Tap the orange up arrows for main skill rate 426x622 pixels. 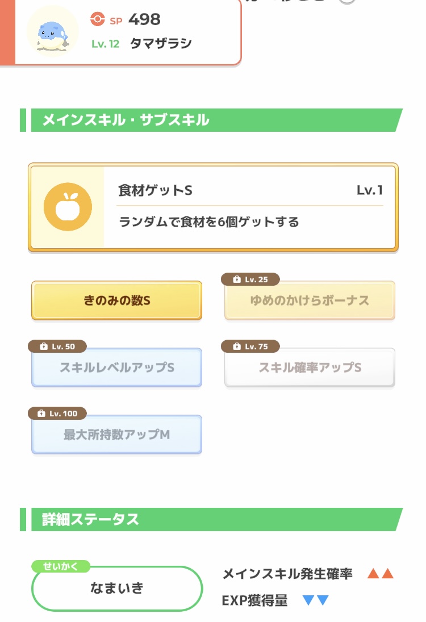[x=381, y=574]
